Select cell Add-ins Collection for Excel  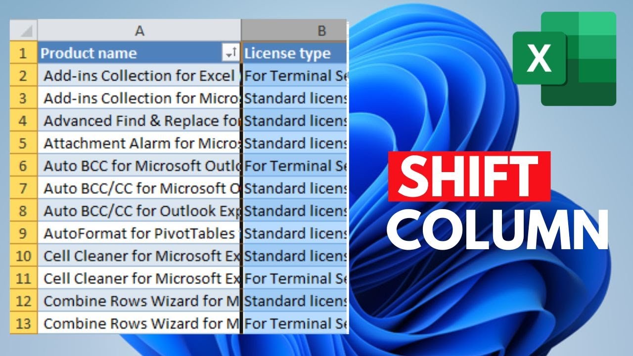139,76
